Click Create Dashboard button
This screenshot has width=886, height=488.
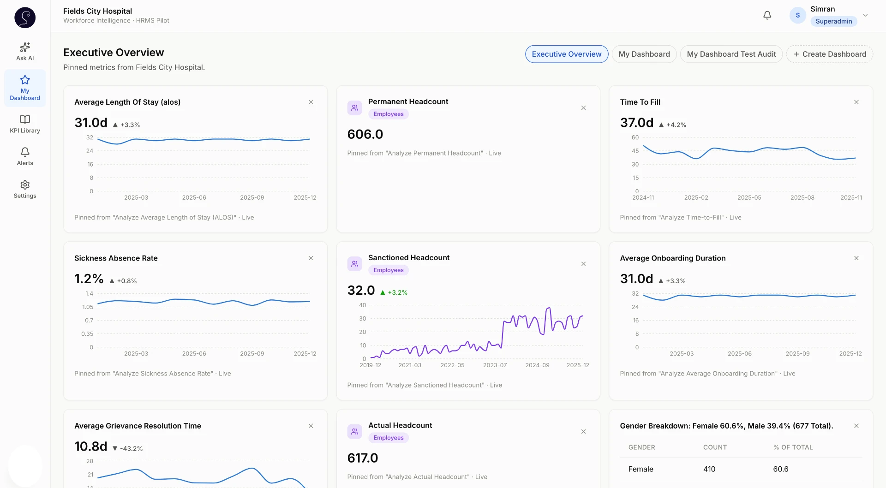coord(830,54)
